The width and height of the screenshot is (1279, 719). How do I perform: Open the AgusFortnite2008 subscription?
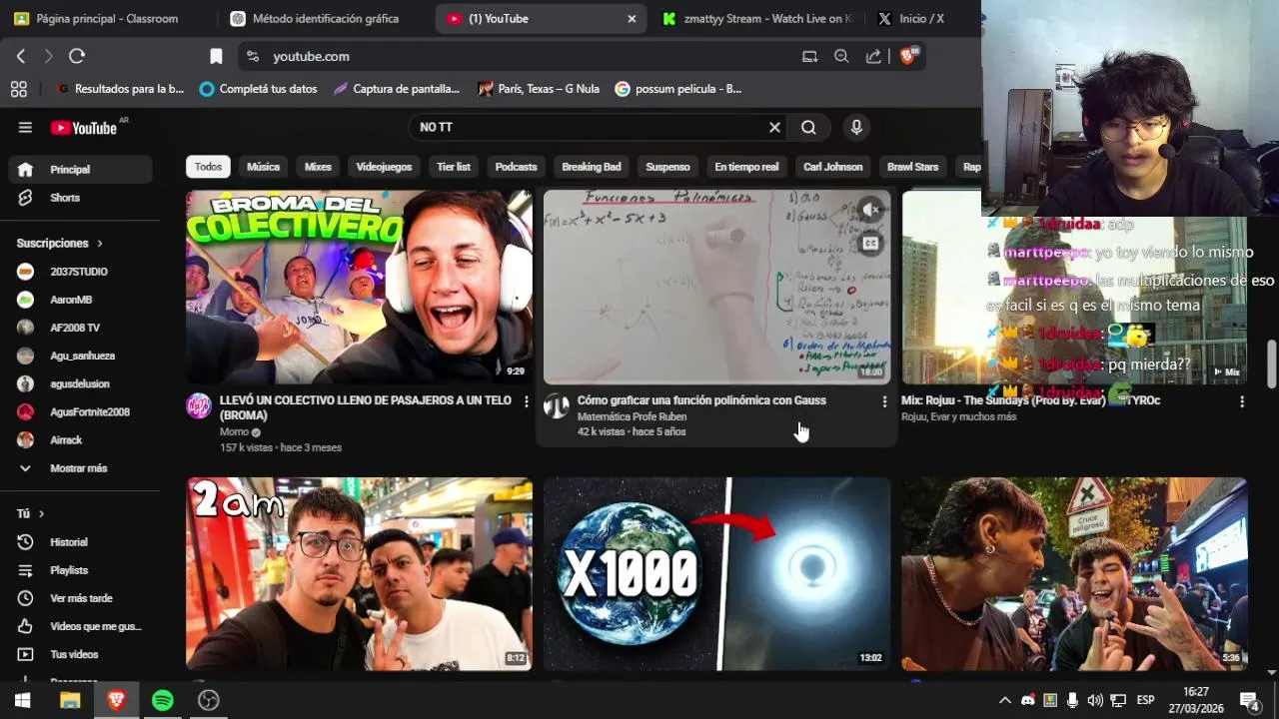[80, 411]
